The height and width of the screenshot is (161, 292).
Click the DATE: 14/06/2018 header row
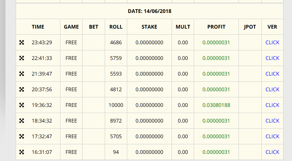(149, 11)
